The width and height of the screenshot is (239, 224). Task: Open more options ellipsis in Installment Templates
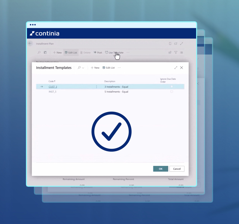119,68
